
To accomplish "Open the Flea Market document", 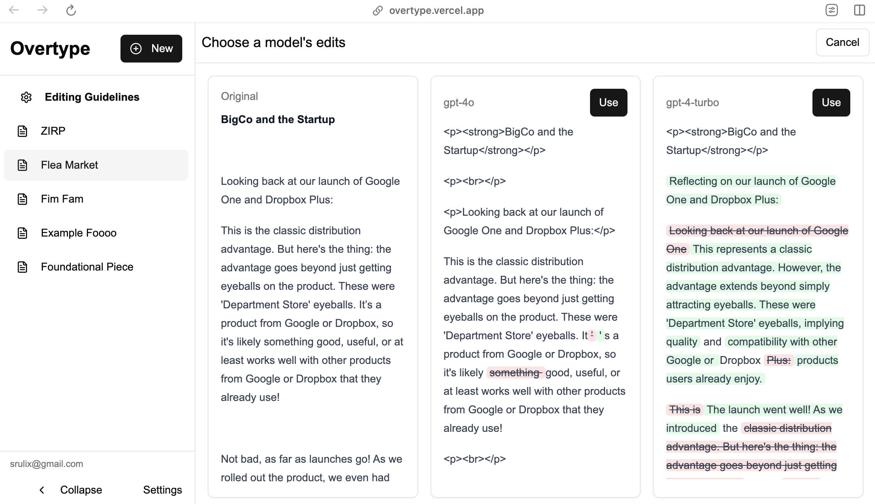I will click(70, 165).
